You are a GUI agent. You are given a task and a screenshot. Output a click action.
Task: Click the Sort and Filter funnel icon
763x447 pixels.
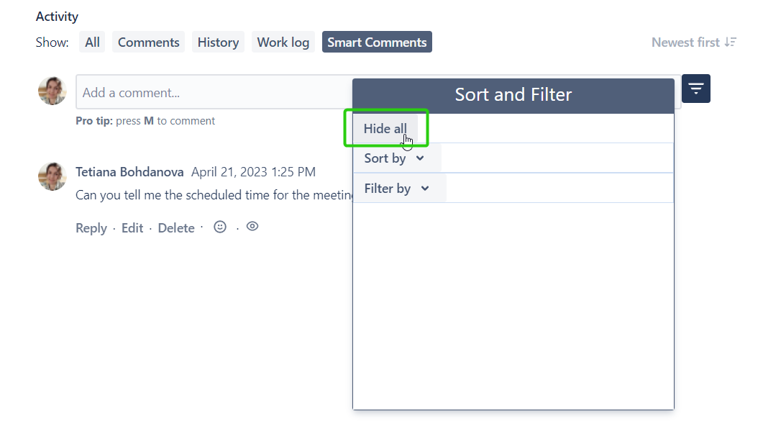point(695,89)
